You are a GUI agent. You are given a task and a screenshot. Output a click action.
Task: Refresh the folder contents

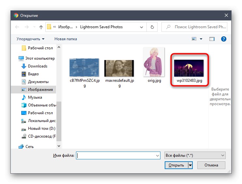point(152,27)
